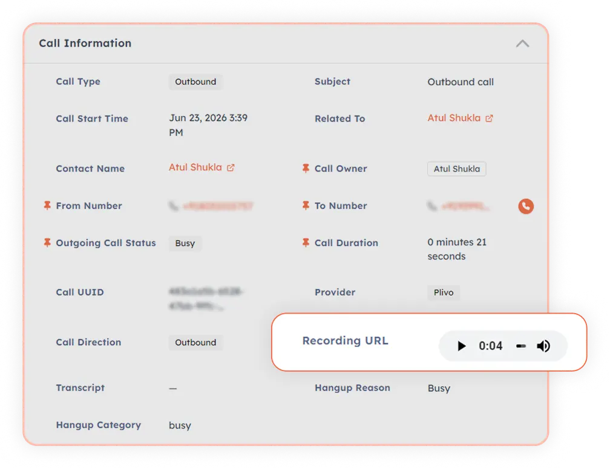Click the orange phone call button
This screenshot has width=610, height=469.
(525, 206)
